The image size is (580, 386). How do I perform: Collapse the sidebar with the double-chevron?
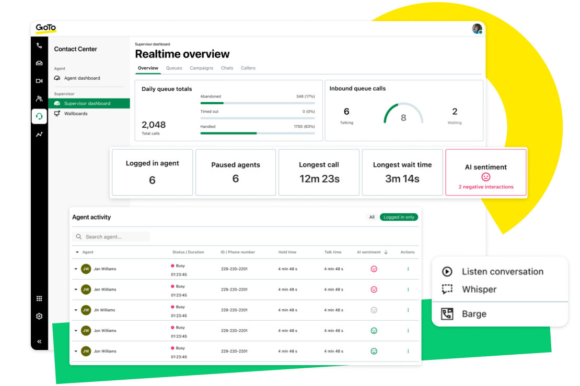pyautogui.click(x=39, y=341)
